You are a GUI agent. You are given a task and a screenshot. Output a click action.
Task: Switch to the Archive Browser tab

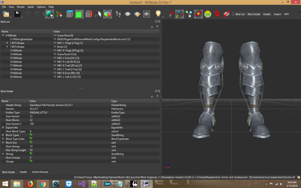[40, 172]
